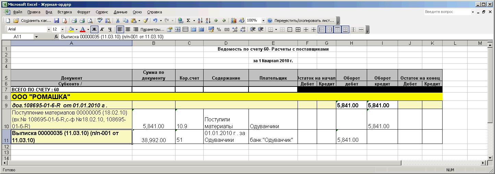Open Print Preview with magnifier icon
This screenshot has width=495, height=174.
pyautogui.click(x=90, y=21)
